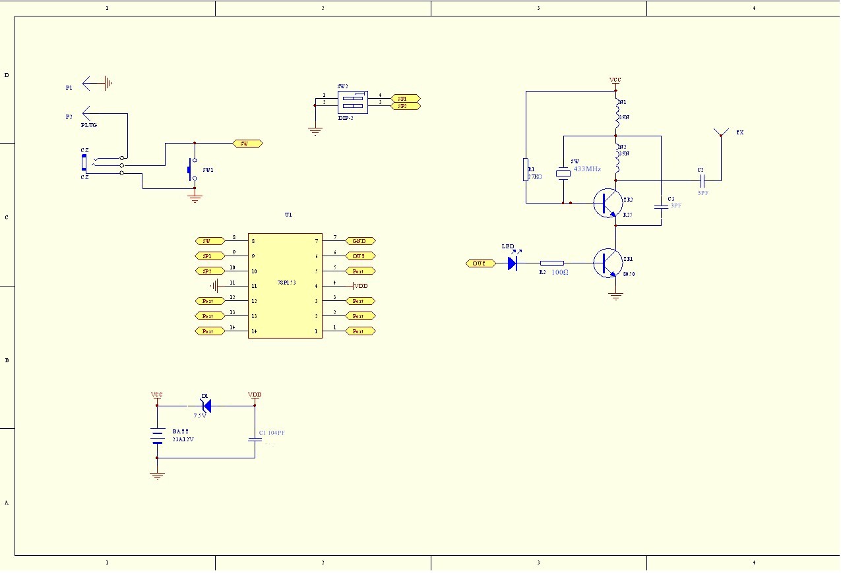Select the N1 inductor below VCC
The width and height of the screenshot is (841, 573).
[x=617, y=115]
